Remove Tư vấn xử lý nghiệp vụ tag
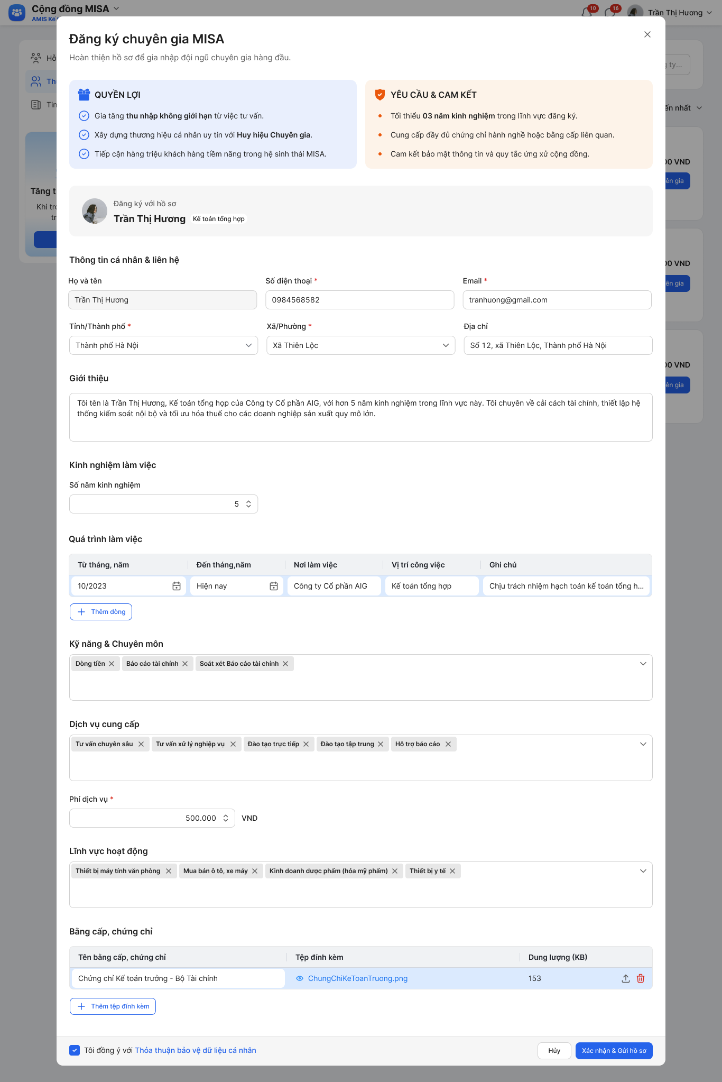Viewport: 722px width, 1082px height. pyautogui.click(x=233, y=744)
